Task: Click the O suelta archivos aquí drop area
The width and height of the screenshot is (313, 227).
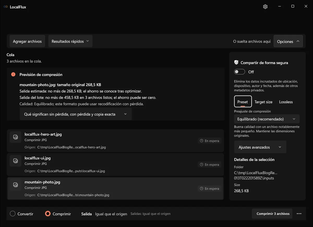Action: [x=252, y=41]
